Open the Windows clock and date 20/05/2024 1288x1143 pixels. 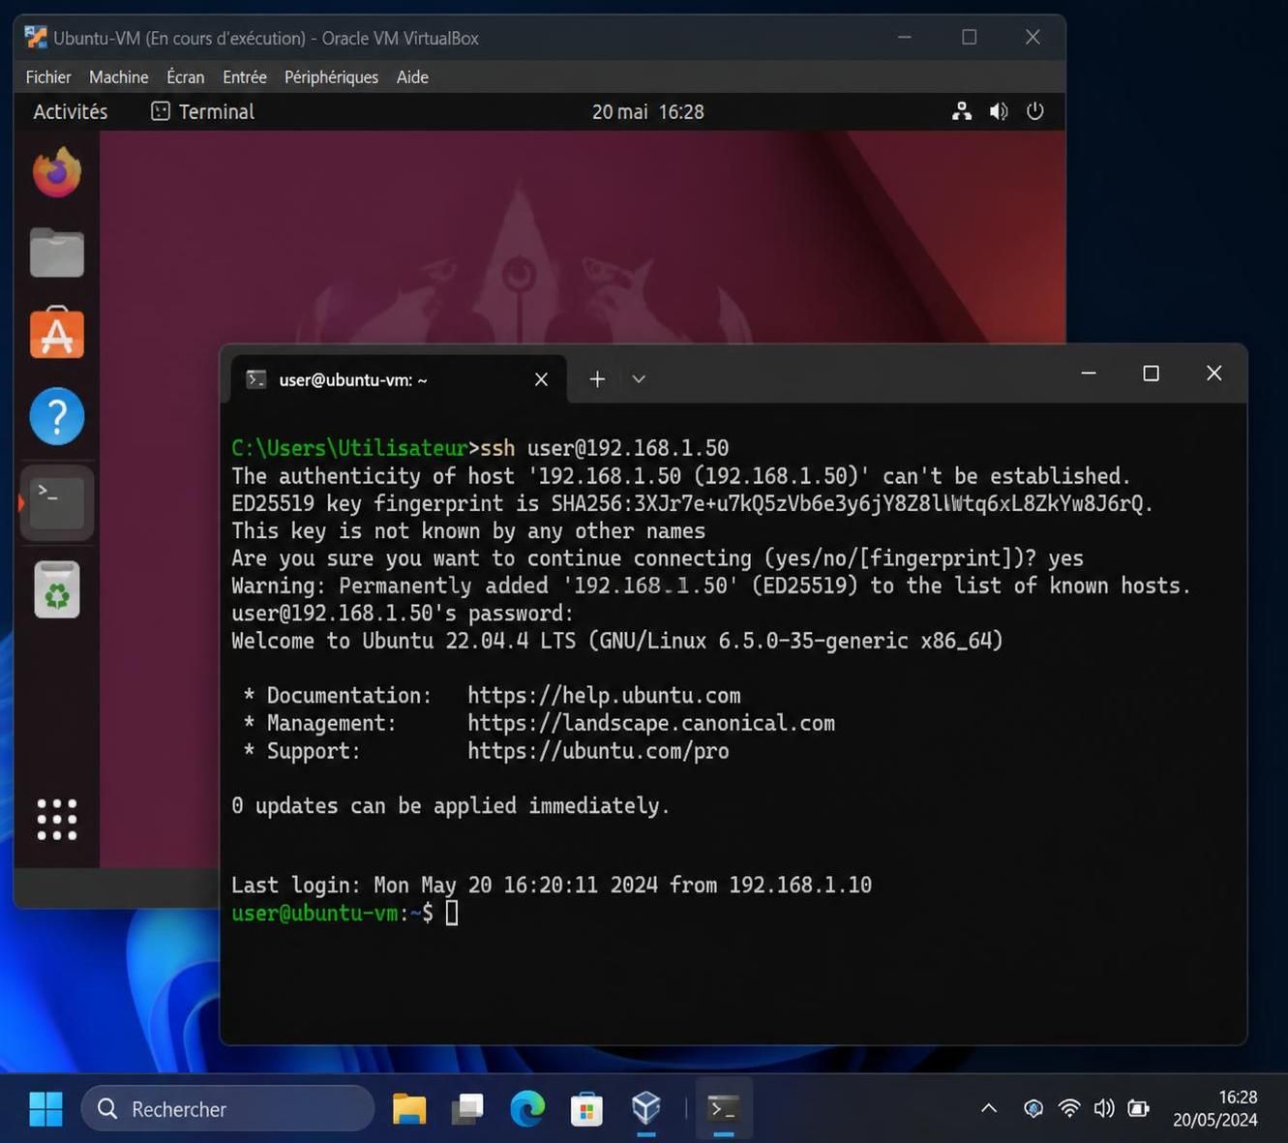coord(1215,1108)
